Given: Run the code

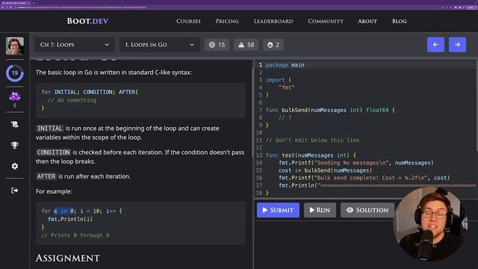Looking at the screenshot, I should 320,210.
